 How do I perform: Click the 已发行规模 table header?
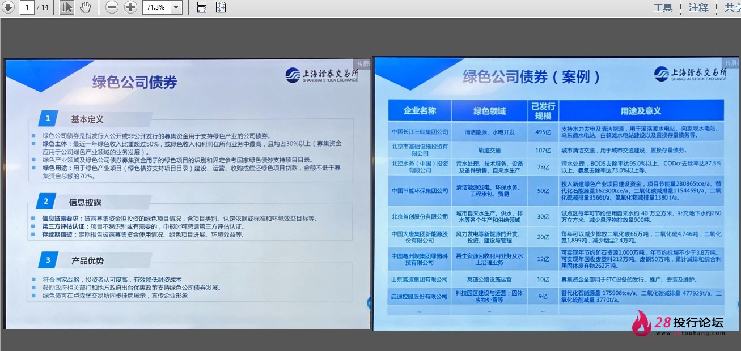click(x=543, y=110)
